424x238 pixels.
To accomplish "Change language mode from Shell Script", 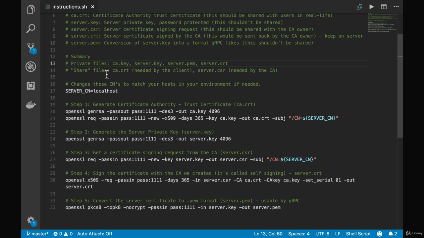I will [358, 234].
